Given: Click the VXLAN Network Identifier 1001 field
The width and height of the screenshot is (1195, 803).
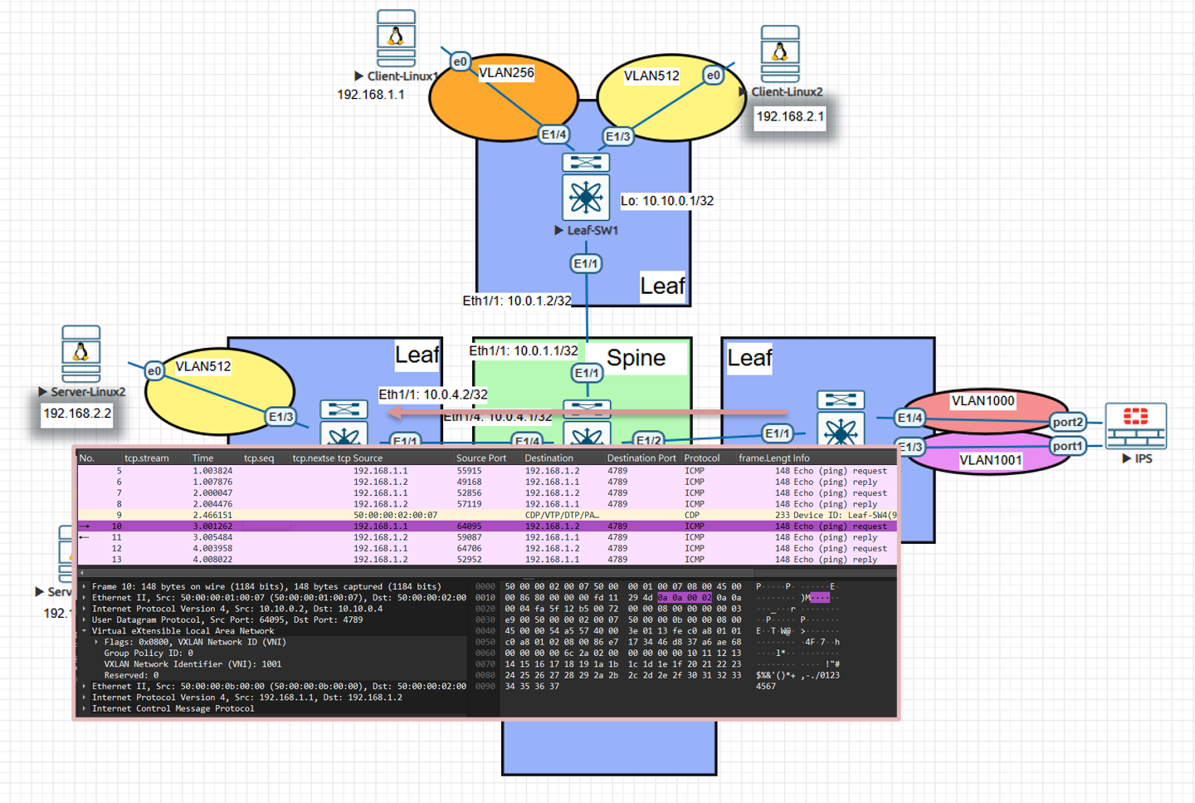Looking at the screenshot, I should (x=193, y=664).
